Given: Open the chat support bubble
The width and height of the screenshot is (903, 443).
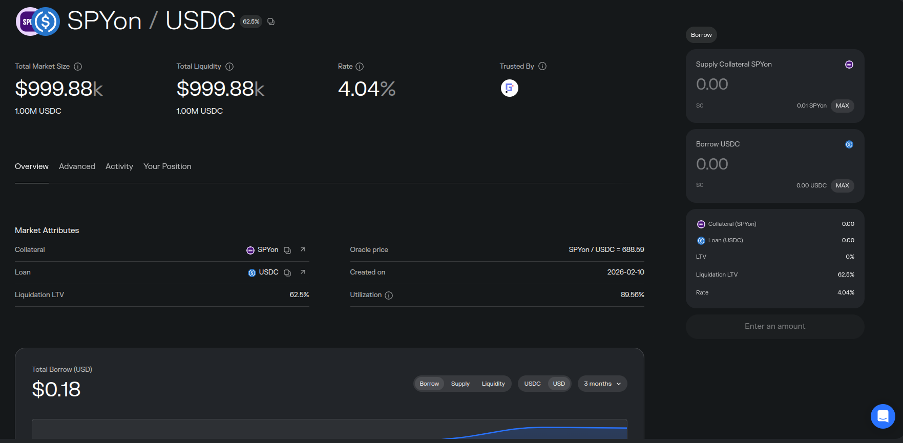Looking at the screenshot, I should (x=883, y=416).
